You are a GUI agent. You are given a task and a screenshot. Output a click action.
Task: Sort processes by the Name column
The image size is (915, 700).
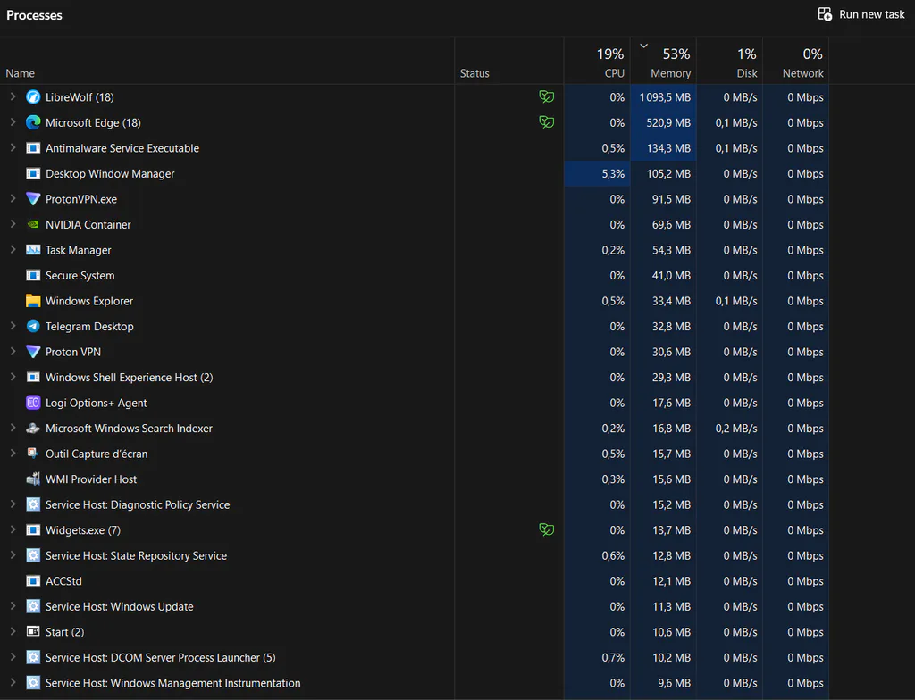[x=227, y=62]
